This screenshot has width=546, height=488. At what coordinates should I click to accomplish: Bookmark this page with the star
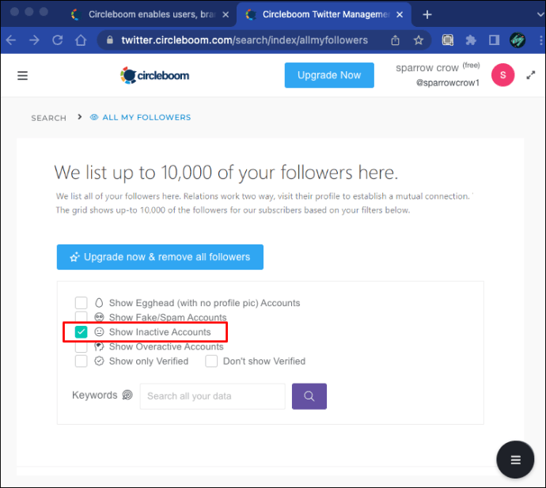point(419,40)
